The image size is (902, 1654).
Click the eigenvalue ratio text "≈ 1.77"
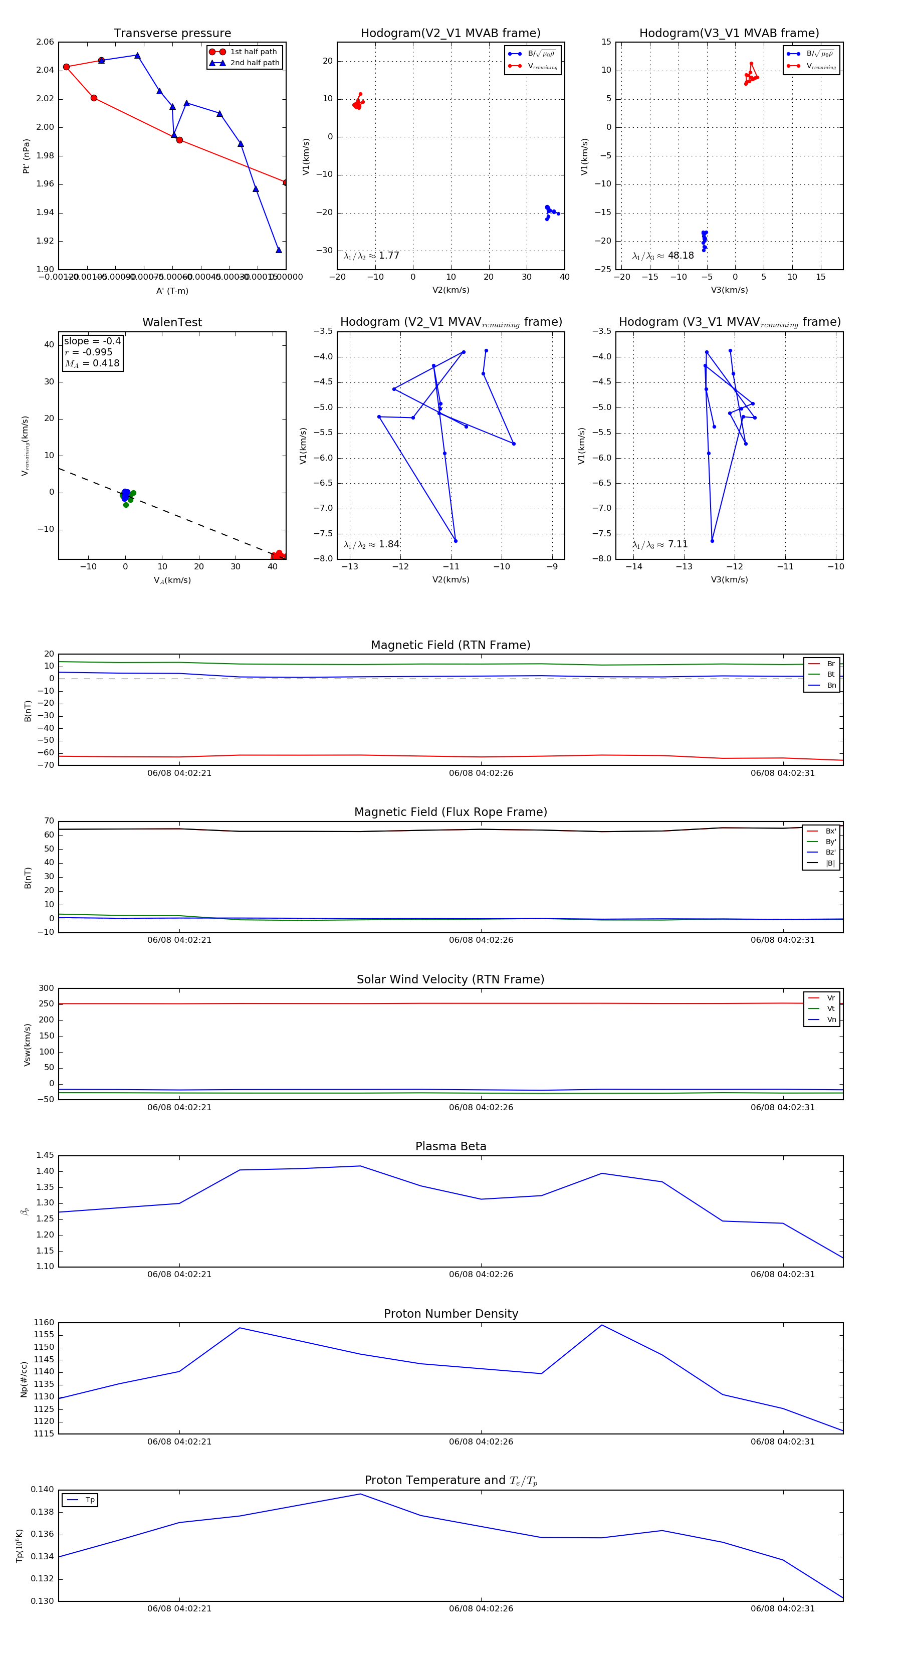click(x=371, y=256)
